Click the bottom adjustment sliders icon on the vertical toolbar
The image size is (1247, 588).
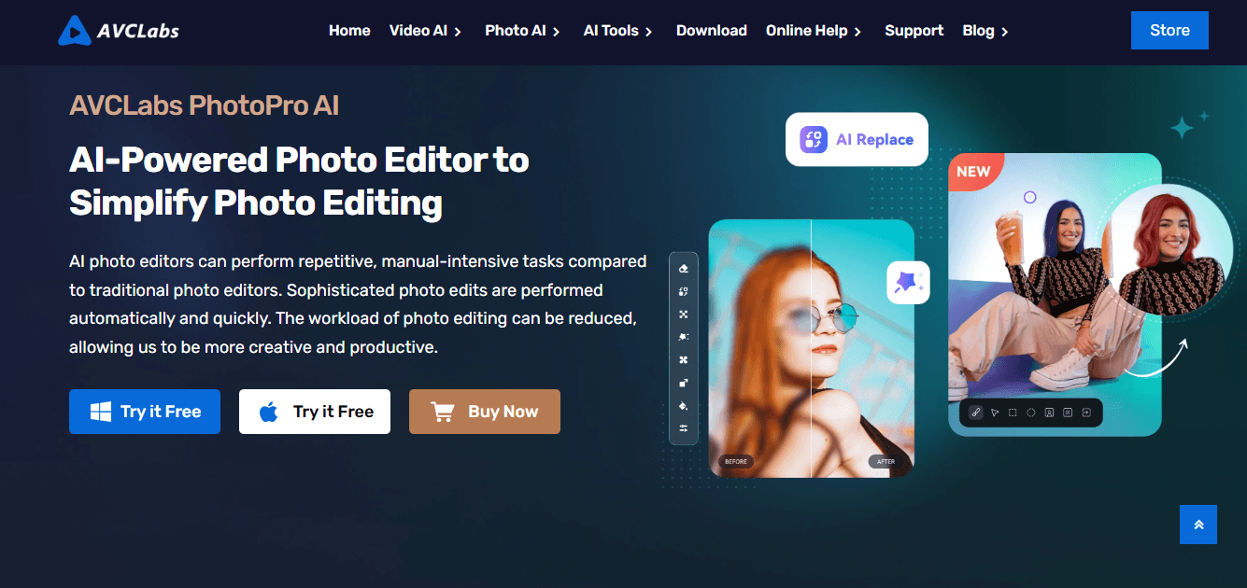[683, 427]
